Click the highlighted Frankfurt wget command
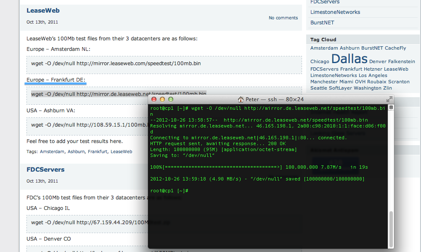Viewport: 421px width, 252px height. (x=119, y=94)
